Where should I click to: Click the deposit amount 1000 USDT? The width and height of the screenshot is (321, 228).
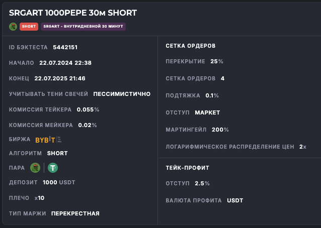(x=59, y=183)
